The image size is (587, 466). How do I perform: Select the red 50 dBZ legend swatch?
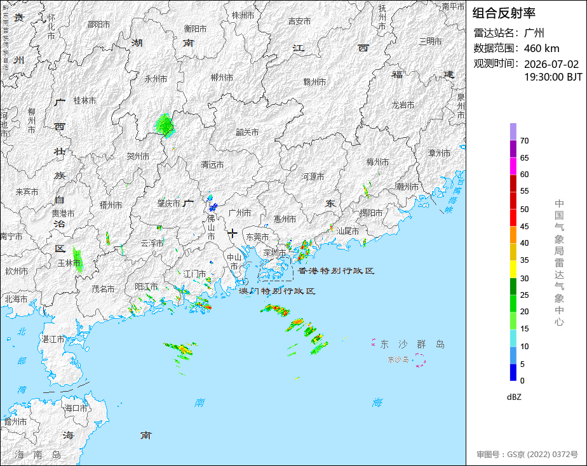(x=513, y=201)
